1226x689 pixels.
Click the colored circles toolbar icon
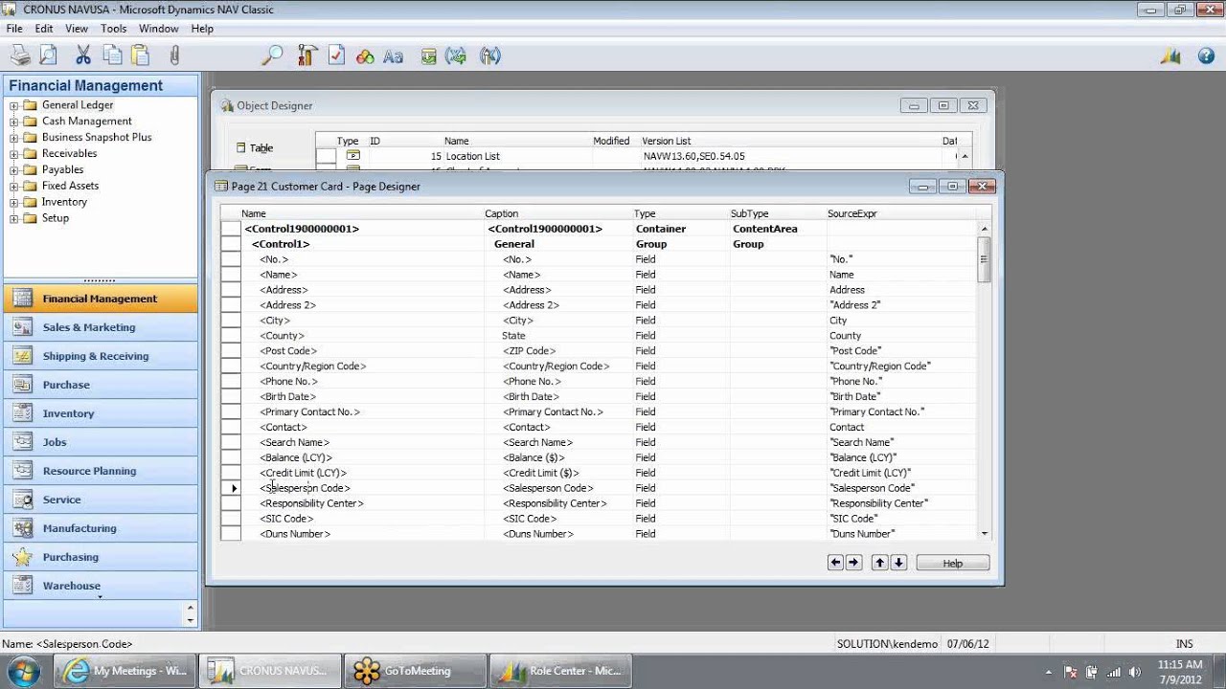pyautogui.click(x=365, y=56)
